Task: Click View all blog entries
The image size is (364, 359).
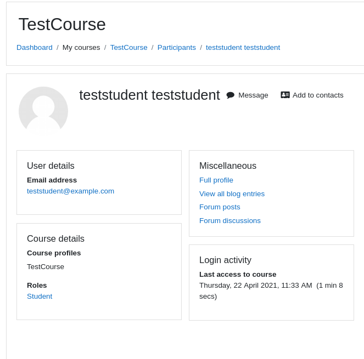Action: pyautogui.click(x=232, y=194)
